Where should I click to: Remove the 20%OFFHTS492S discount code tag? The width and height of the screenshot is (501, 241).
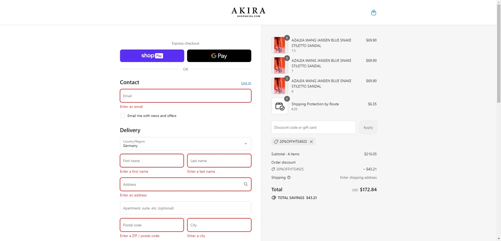point(311,142)
